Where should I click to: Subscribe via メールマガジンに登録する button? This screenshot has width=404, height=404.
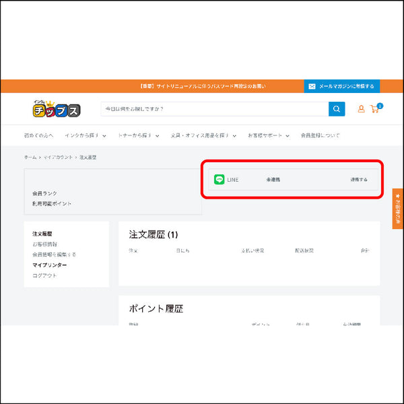click(x=341, y=86)
